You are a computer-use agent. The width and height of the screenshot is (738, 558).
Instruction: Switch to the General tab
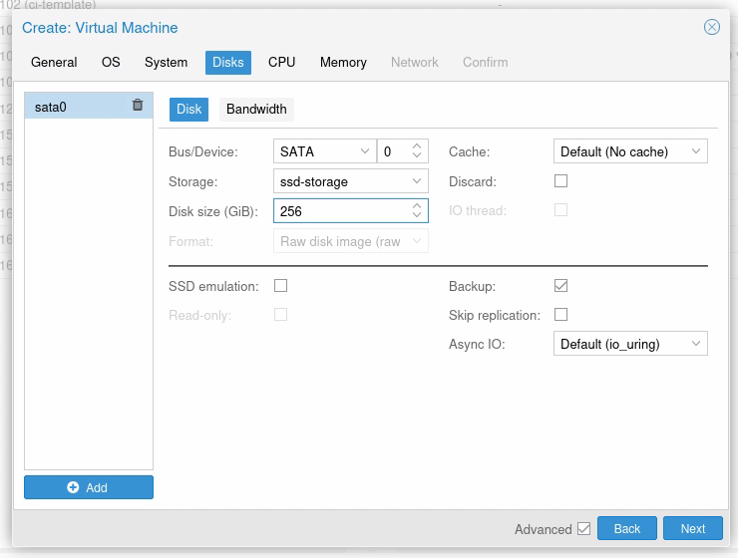(54, 62)
